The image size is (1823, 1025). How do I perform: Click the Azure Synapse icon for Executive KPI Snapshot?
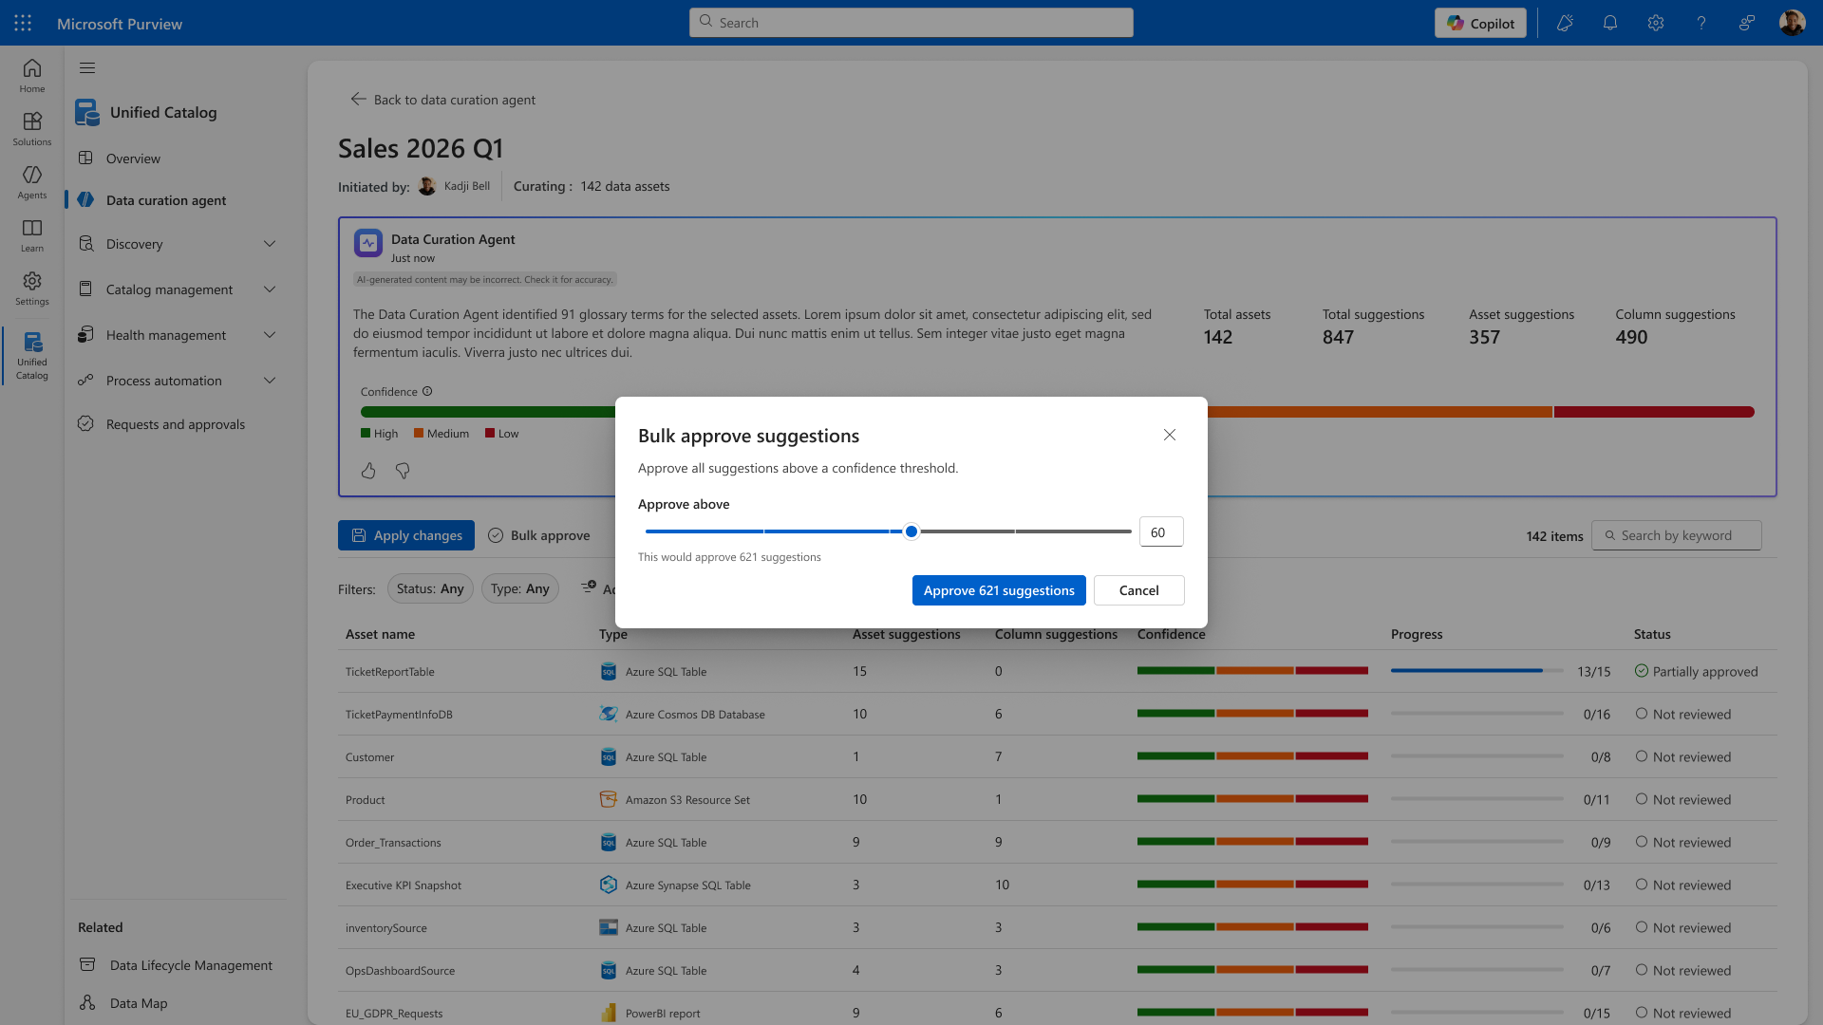point(609,885)
